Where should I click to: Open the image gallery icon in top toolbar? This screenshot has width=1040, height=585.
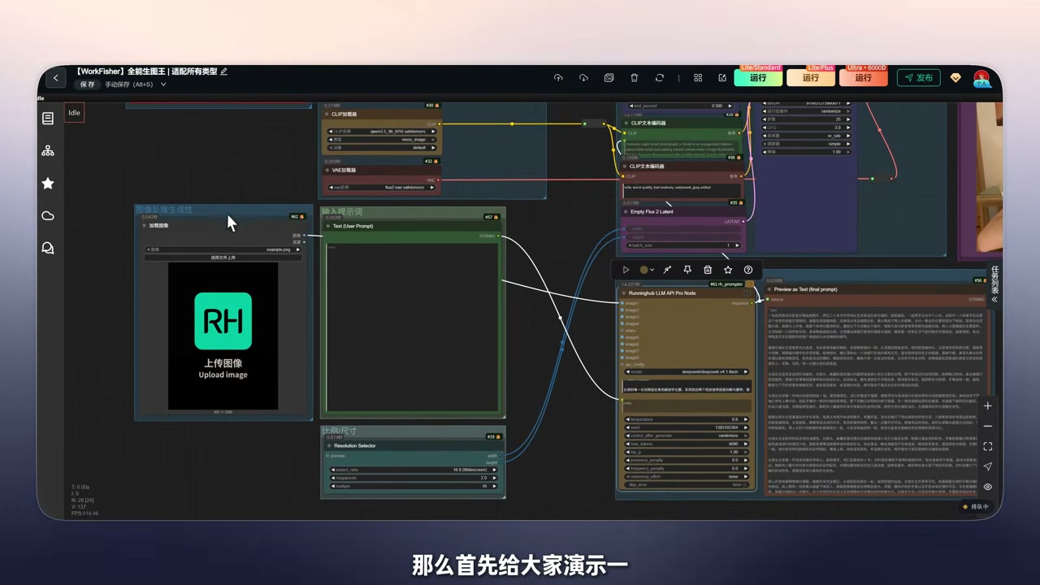point(609,78)
